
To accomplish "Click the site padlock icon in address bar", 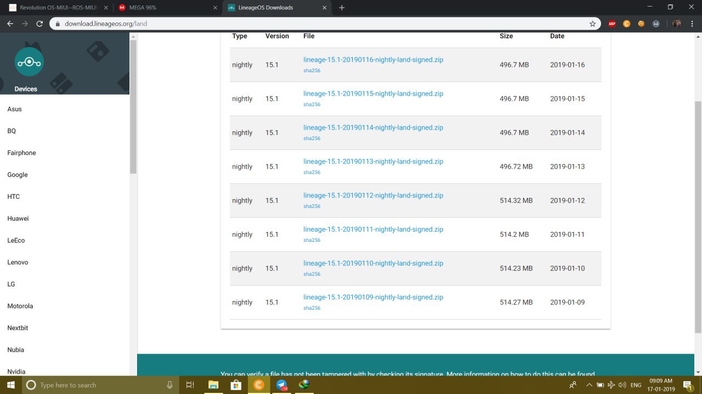I will [x=58, y=24].
